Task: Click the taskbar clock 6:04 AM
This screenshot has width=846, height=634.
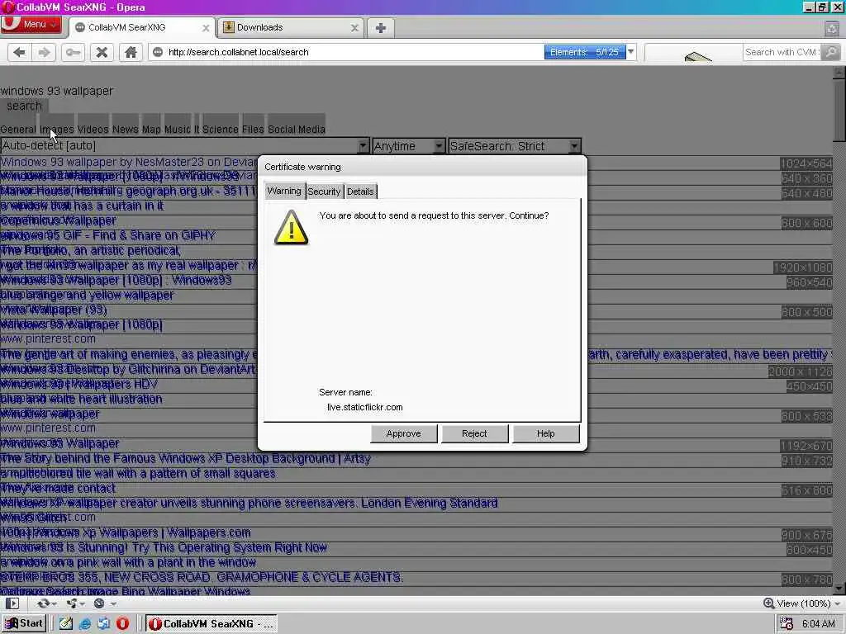Action: point(819,624)
